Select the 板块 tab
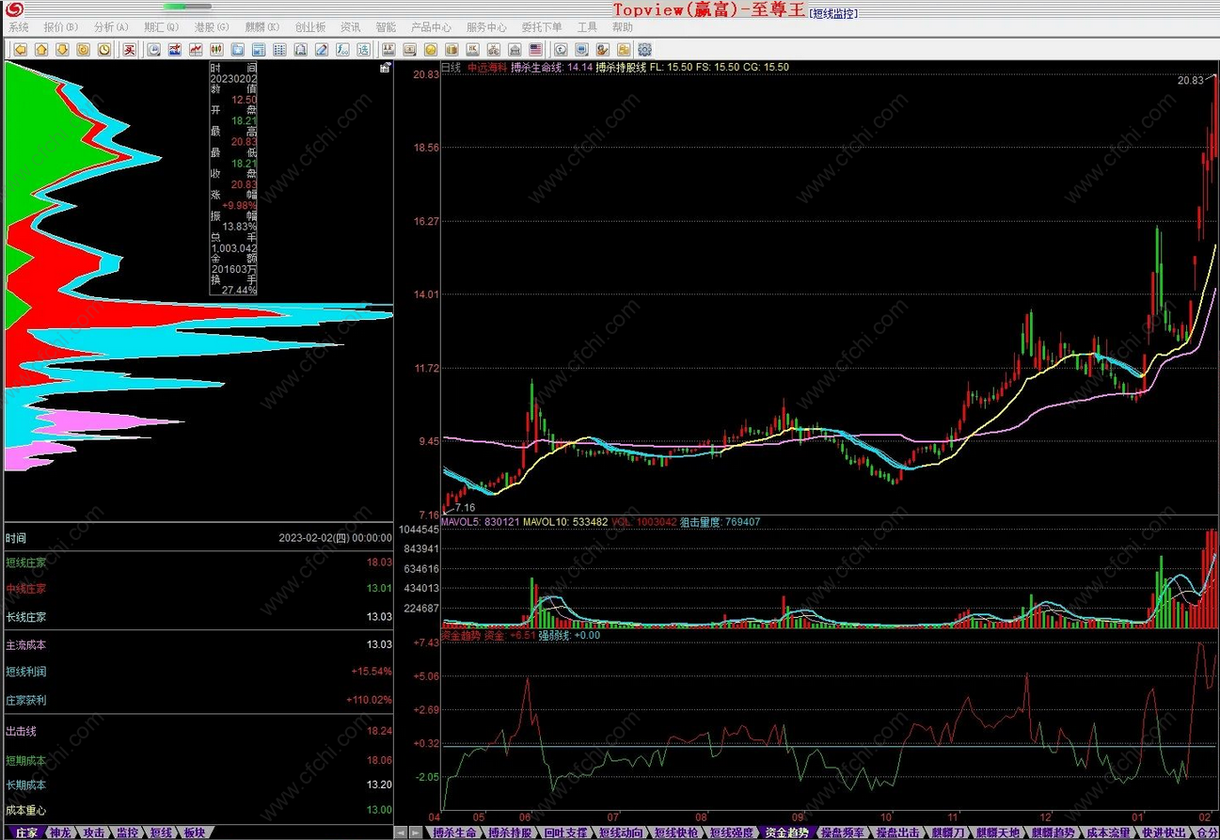1220x840 pixels. (195, 832)
